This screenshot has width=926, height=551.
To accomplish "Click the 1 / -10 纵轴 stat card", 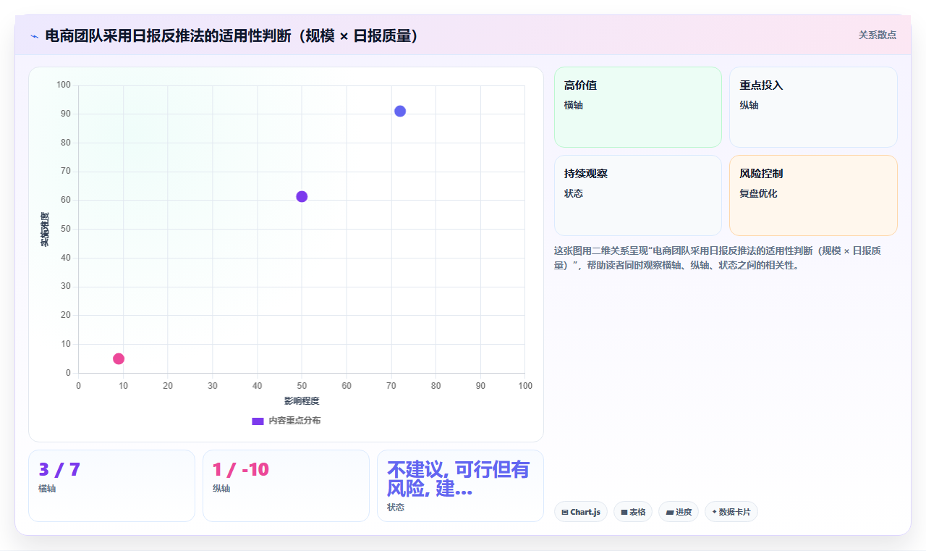I will pyautogui.click(x=286, y=486).
